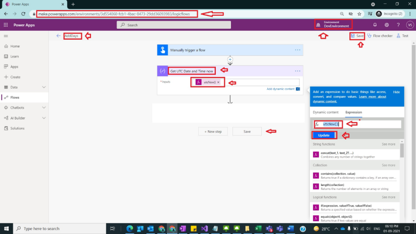
Task: Reload the browser page
Action: [x=23, y=14]
